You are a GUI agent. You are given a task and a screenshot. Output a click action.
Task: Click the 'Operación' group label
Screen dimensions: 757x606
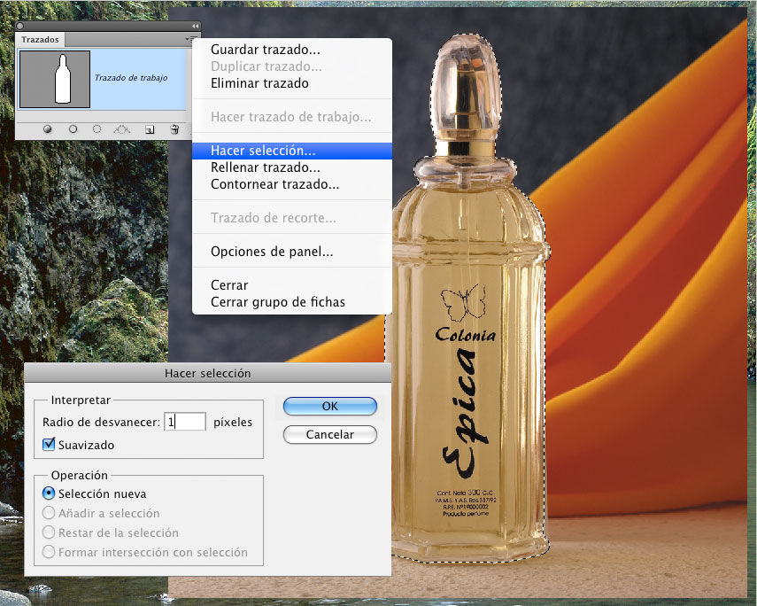coord(79,475)
